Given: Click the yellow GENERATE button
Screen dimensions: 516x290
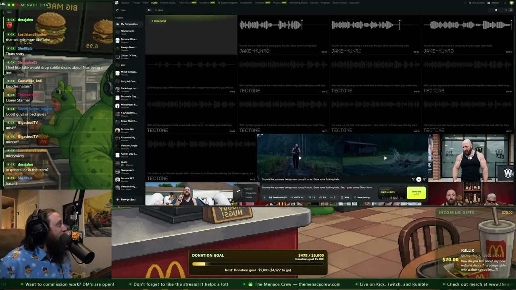Looking at the screenshot, I should [x=416, y=193].
